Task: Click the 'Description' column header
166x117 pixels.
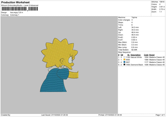Action: click(136, 55)
